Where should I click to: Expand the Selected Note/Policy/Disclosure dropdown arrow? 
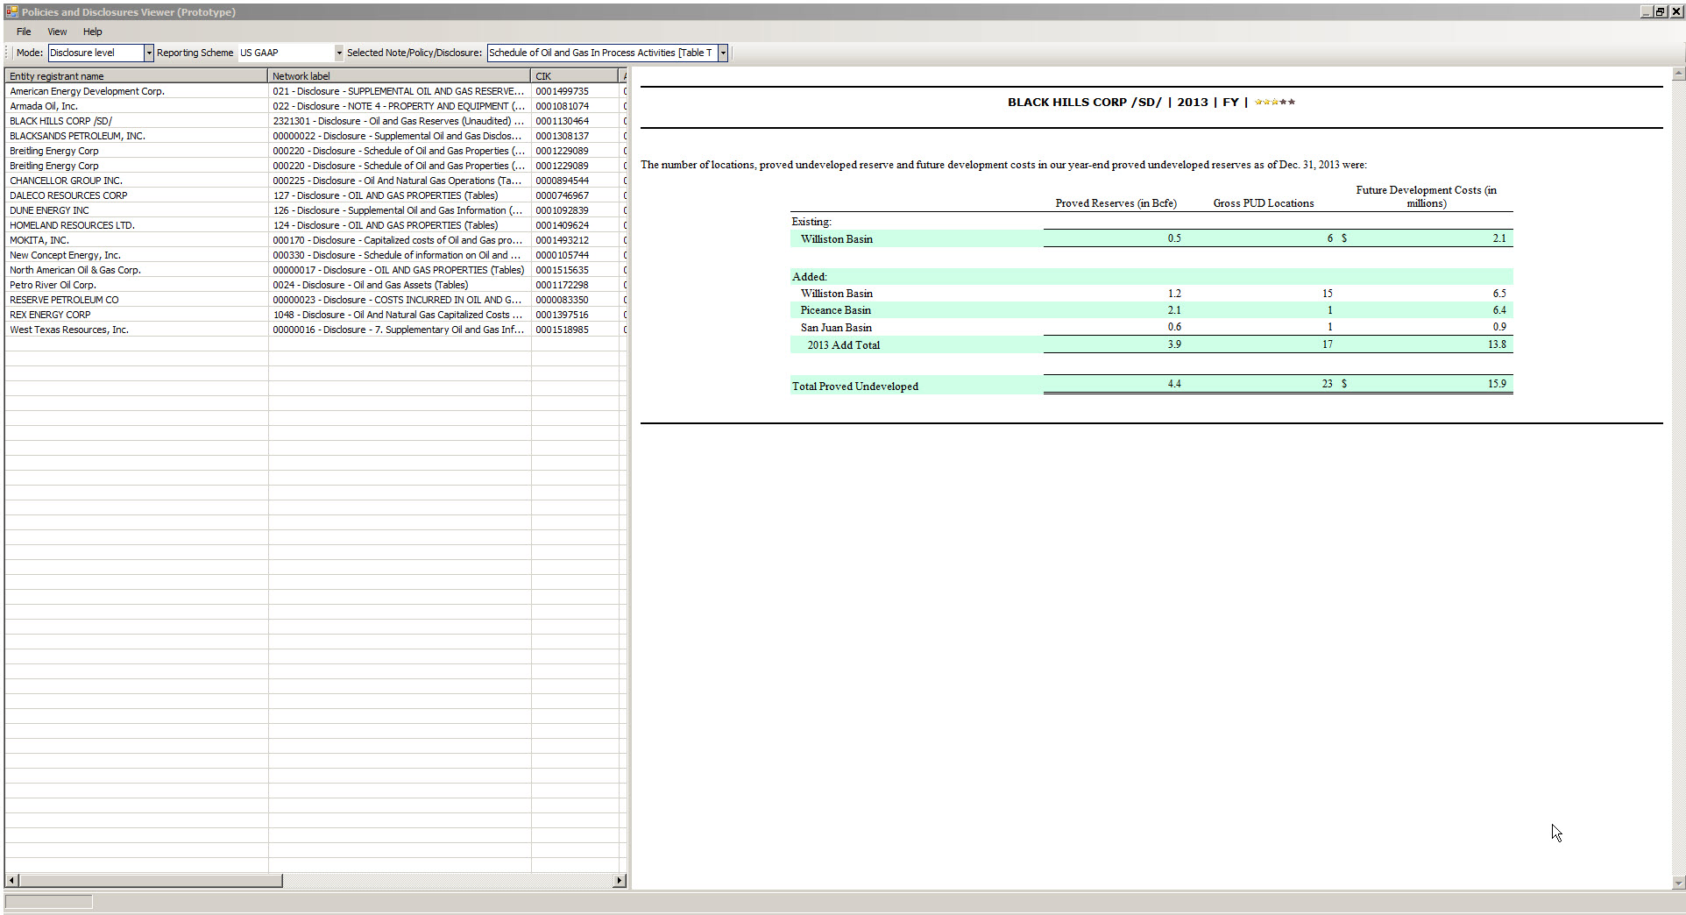[723, 53]
